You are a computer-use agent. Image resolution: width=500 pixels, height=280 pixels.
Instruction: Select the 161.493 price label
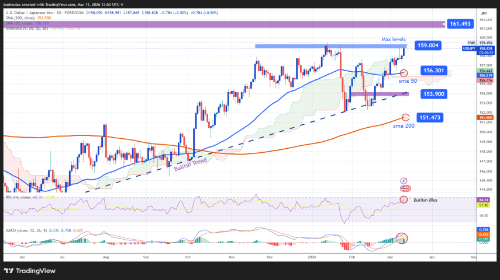point(459,24)
